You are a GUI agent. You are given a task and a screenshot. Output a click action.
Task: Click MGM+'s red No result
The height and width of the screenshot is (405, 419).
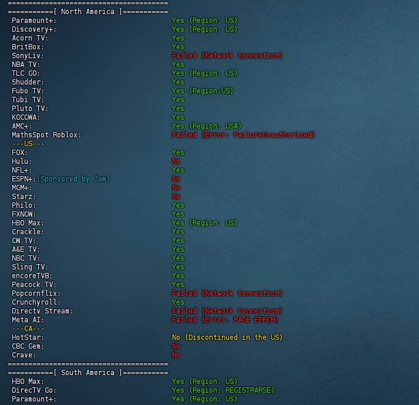(176, 188)
